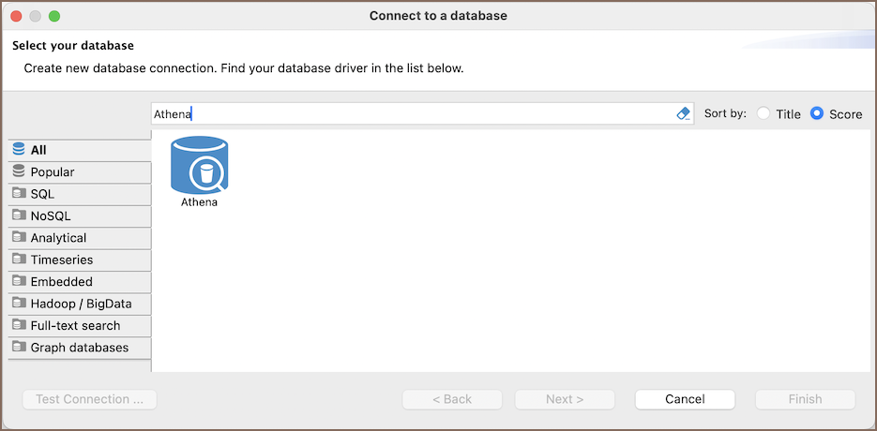Screen dimensions: 877x431
Task: Click the Next button
Action: 565,399
